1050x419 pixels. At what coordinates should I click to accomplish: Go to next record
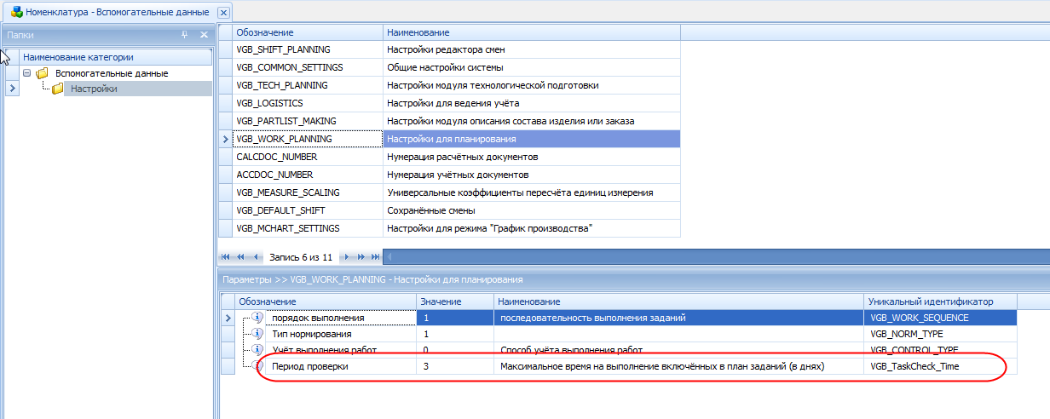(346, 256)
